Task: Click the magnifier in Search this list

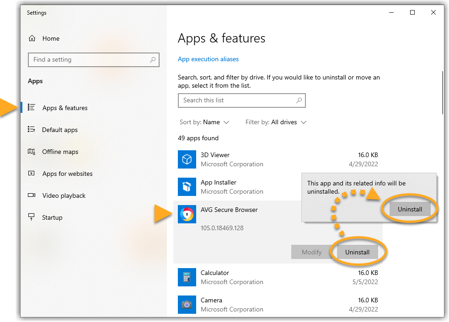Action: [299, 100]
